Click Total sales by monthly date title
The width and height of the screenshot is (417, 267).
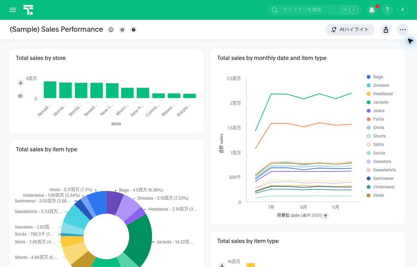tap(272, 58)
